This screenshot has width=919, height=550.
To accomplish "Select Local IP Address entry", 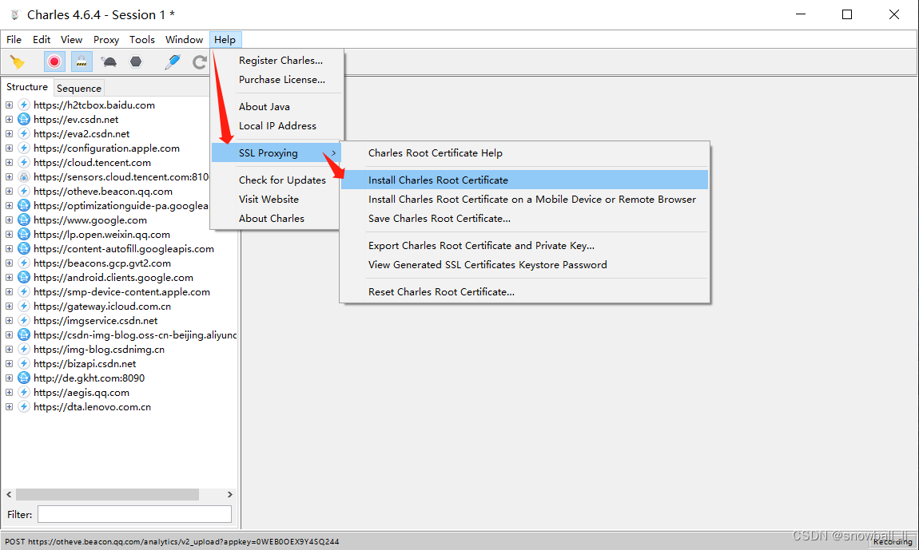I will [277, 126].
